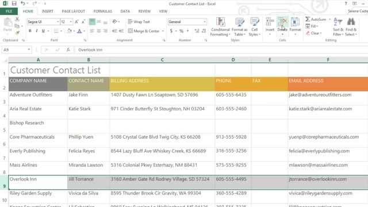This screenshot has height=207, width=368.
Task: Click Accounting dollar format icon
Action: point(171,31)
